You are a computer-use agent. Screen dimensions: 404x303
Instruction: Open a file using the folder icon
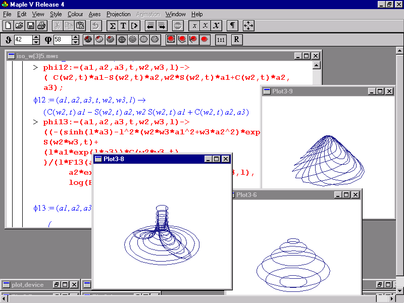tap(19, 26)
